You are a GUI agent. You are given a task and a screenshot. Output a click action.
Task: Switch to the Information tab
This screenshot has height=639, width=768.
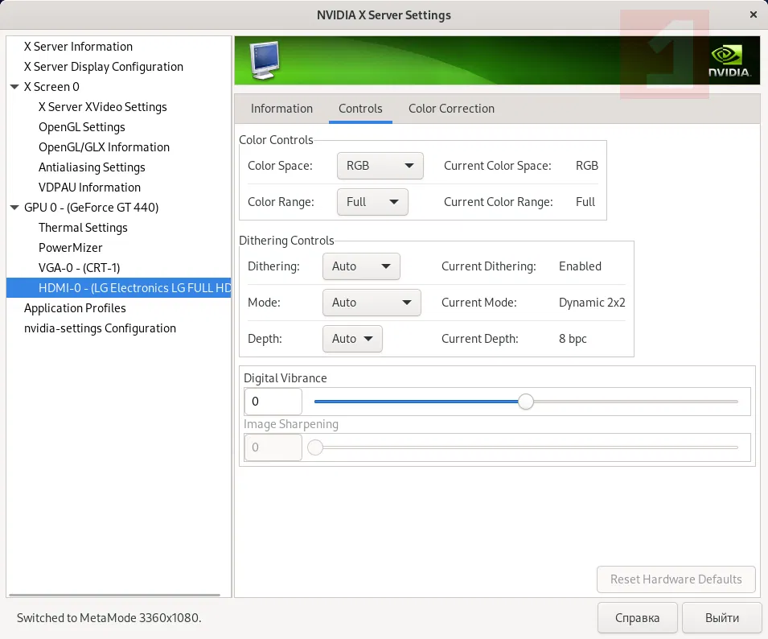pos(281,109)
